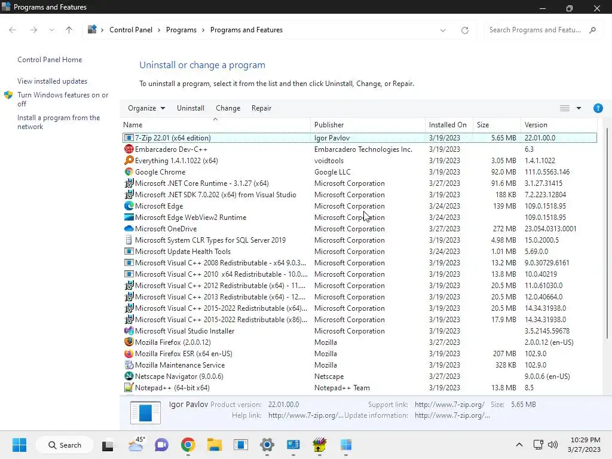Expand the chevron after Programs breadcrumb
612x459 pixels.
(x=203, y=30)
